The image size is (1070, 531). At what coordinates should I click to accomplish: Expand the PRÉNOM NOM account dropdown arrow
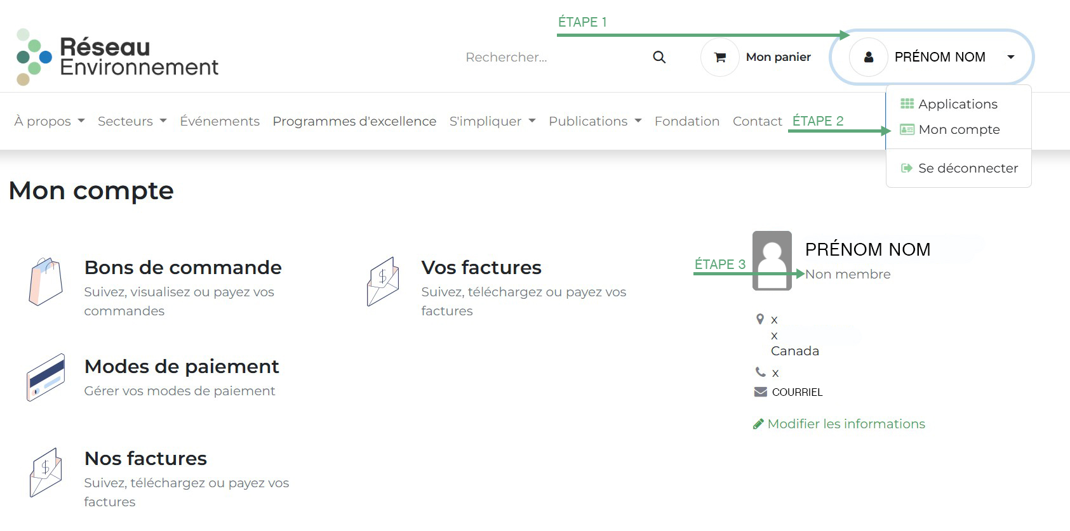pyautogui.click(x=1011, y=57)
